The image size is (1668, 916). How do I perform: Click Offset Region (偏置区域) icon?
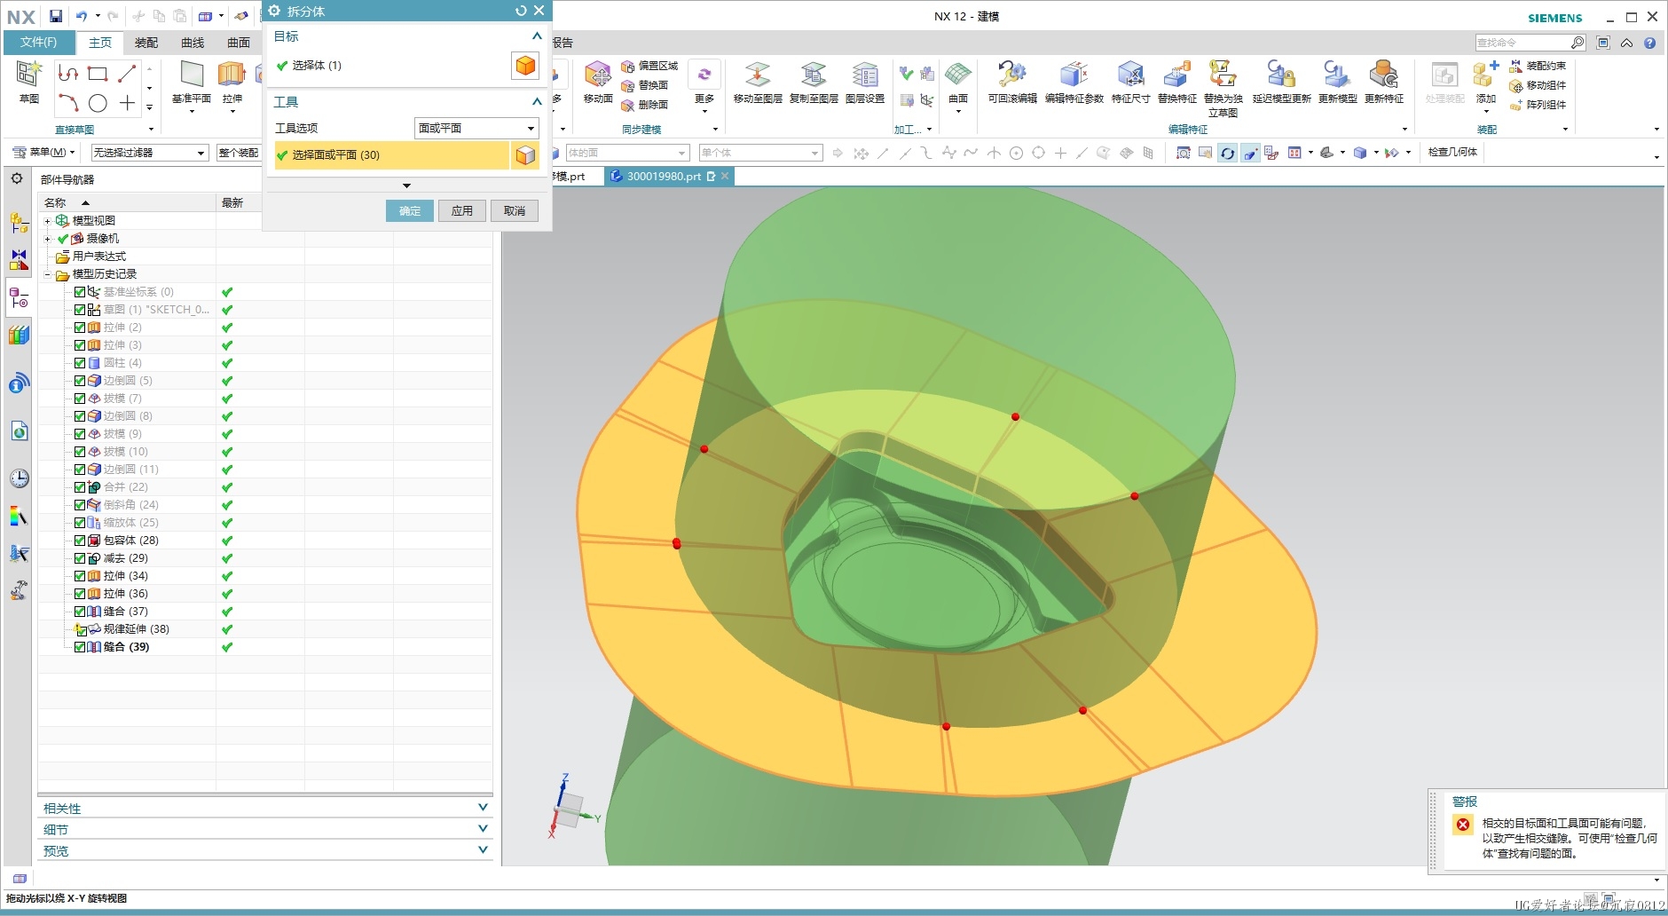click(628, 67)
